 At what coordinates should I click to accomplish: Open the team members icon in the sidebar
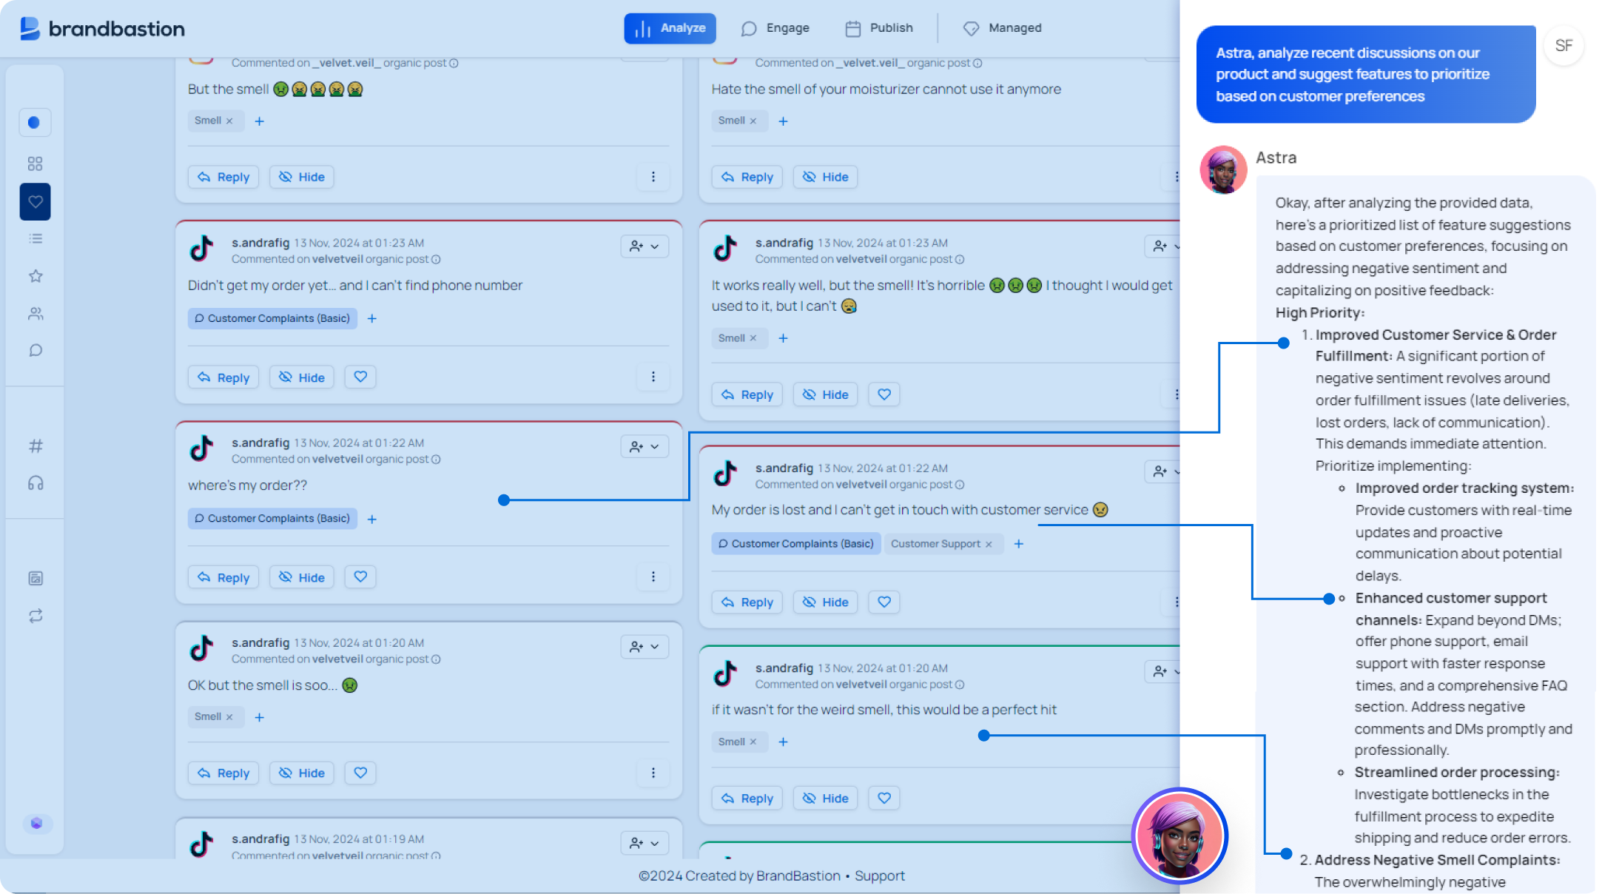tap(35, 313)
